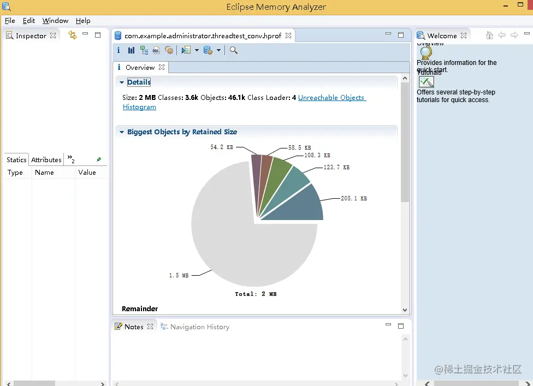The height and width of the screenshot is (386, 533).
Task: Click the Welcome back arrow
Action: [x=502, y=35]
